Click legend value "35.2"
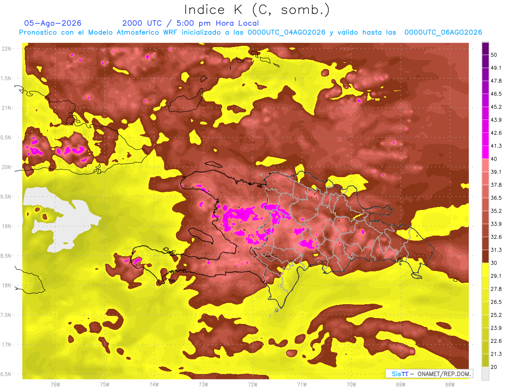Image resolution: width=505 pixels, height=390 pixels. pyautogui.click(x=496, y=211)
